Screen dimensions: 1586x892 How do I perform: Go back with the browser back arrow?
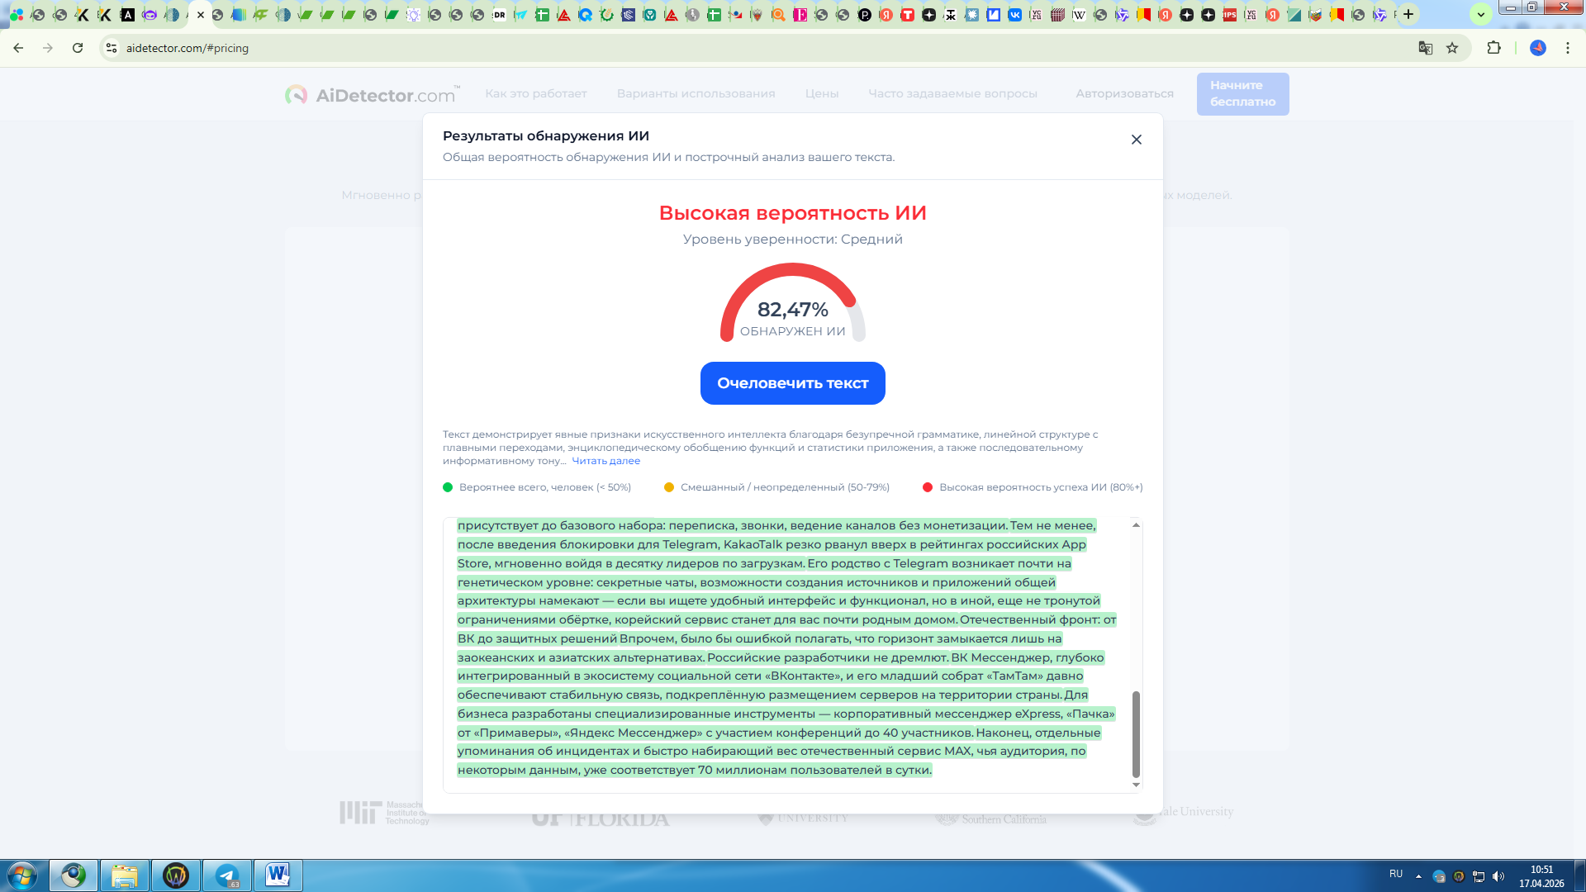click(18, 48)
